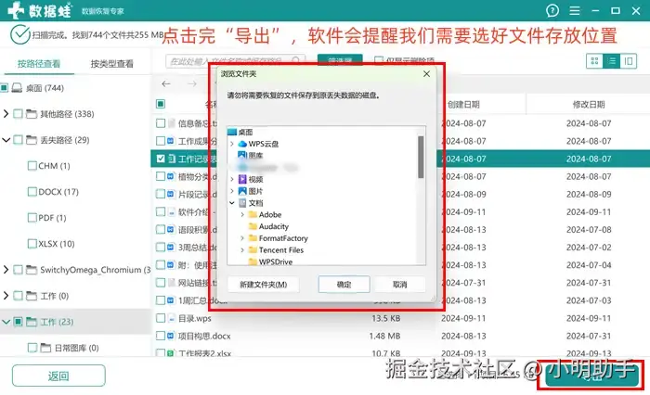
Task: Toggle the 桌面 (744) checkbox
Action: [x=4, y=88]
